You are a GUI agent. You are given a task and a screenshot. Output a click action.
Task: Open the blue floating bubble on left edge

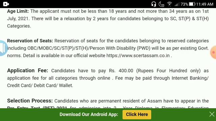pyautogui.click(x=3, y=48)
